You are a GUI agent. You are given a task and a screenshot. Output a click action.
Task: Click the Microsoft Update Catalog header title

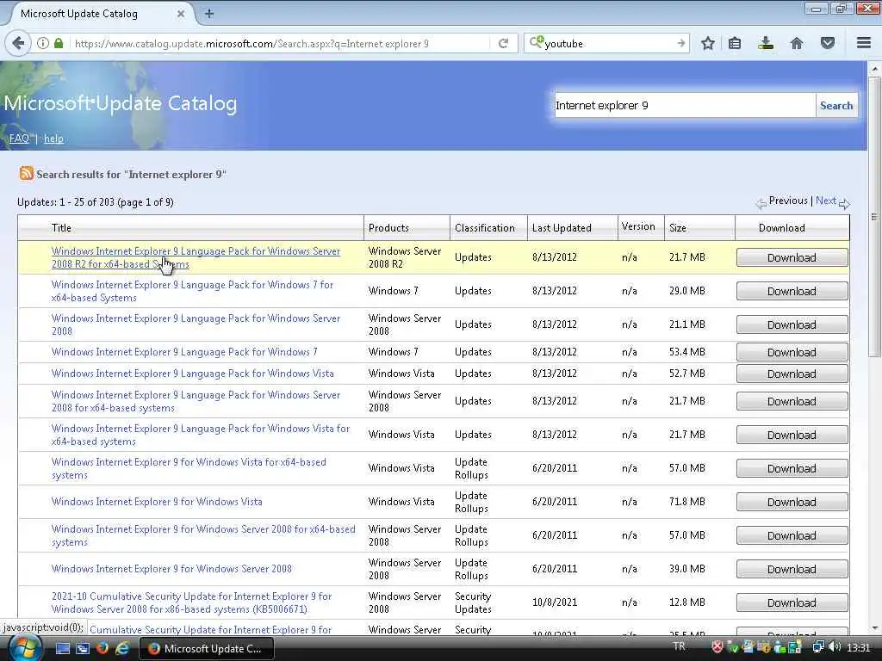tap(121, 103)
